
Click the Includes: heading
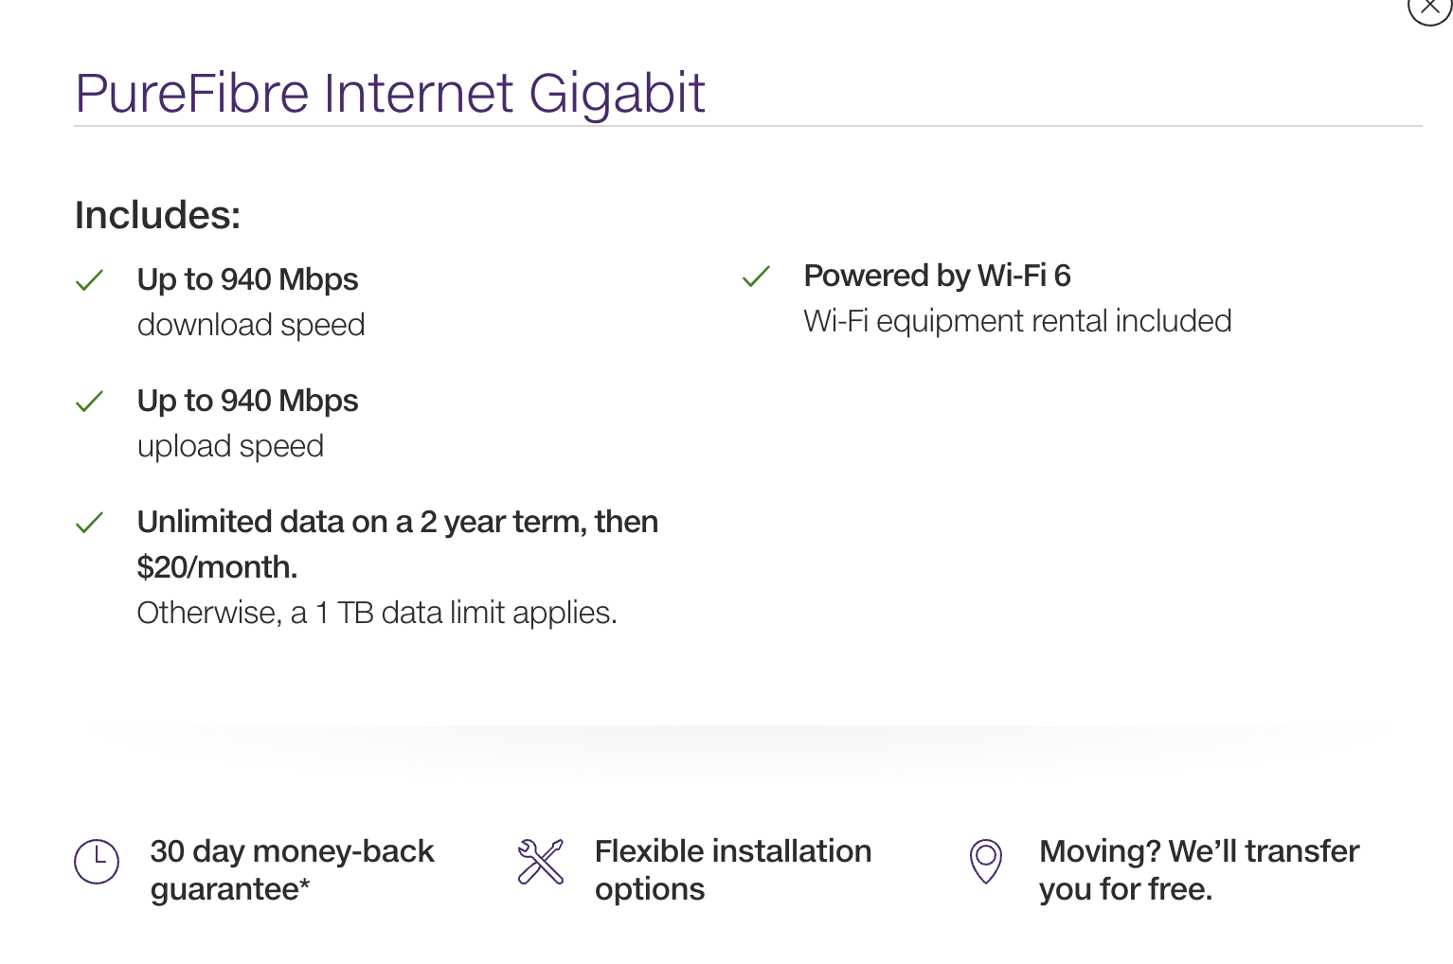pyautogui.click(x=158, y=215)
